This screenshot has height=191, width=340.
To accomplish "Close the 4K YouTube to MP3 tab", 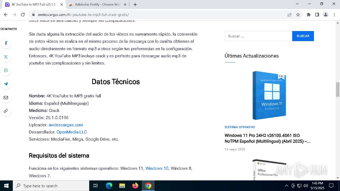I will click(62, 5).
